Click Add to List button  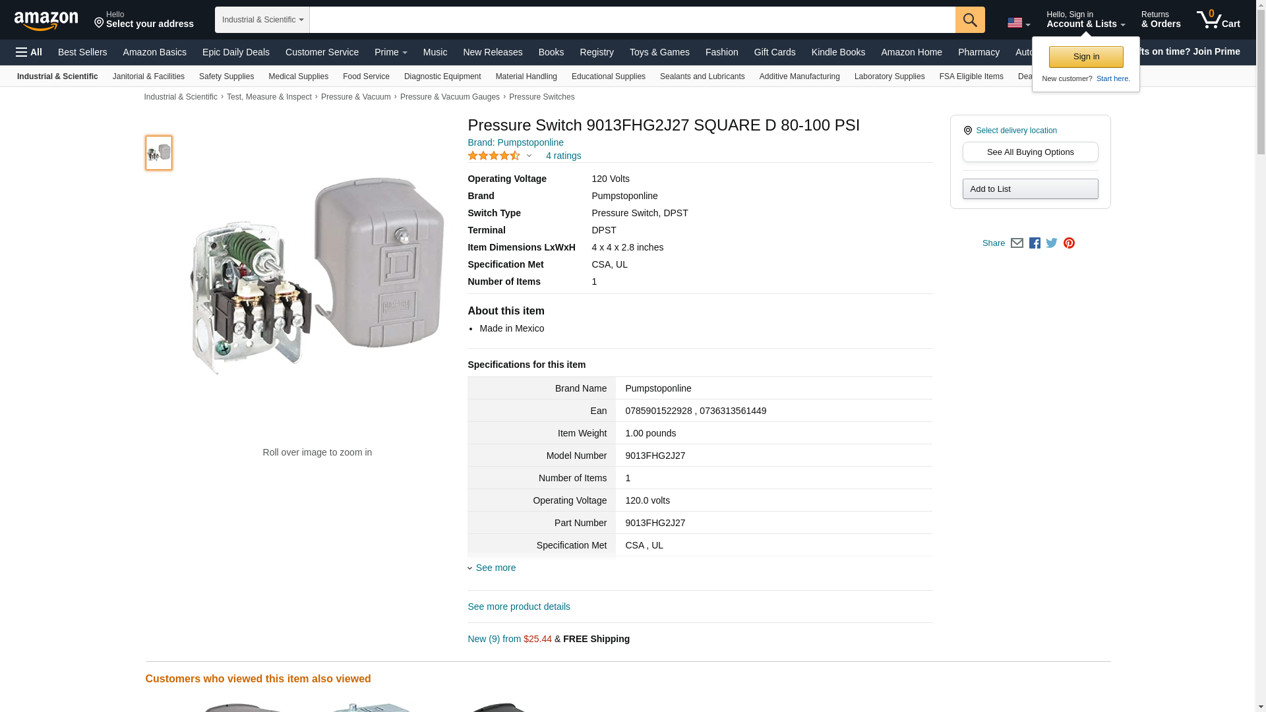[1030, 189]
